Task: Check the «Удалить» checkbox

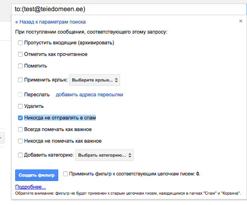Action: (x=20, y=106)
